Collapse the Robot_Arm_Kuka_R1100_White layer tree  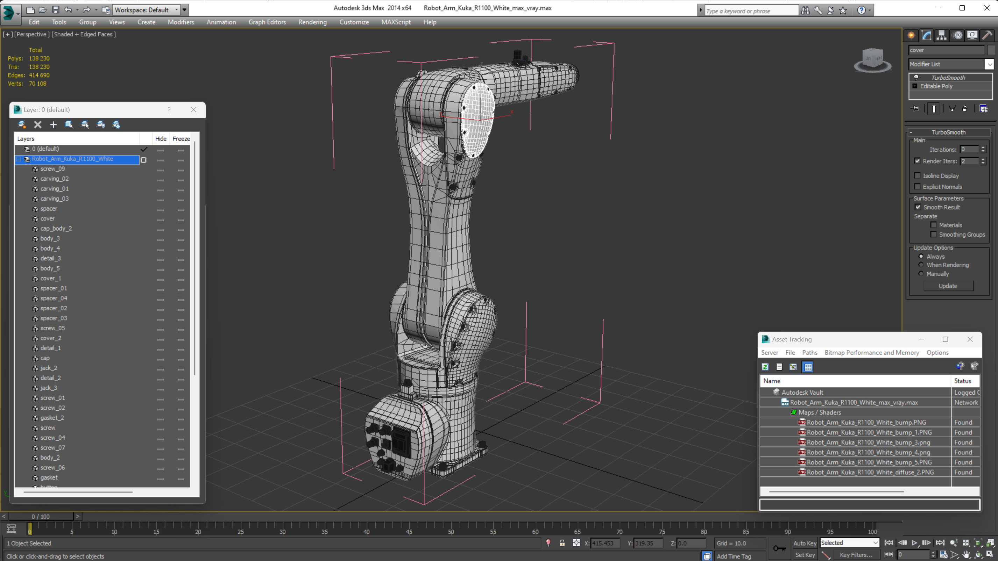click(x=19, y=159)
